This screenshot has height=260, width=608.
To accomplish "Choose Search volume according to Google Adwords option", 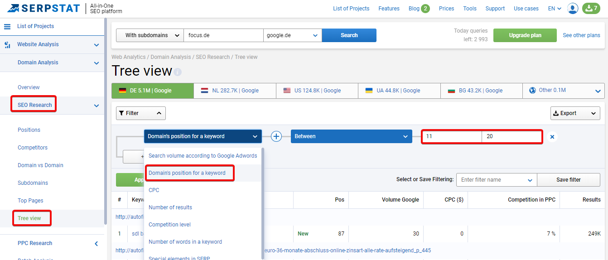I will (203, 156).
